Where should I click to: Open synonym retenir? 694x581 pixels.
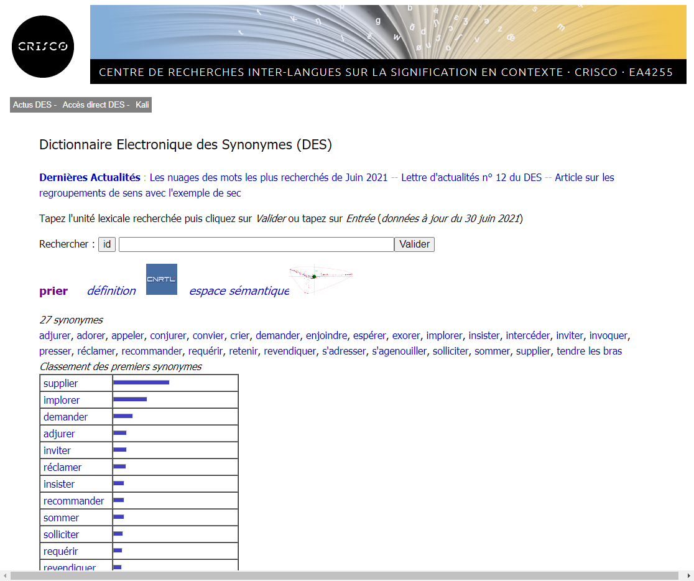(x=243, y=351)
